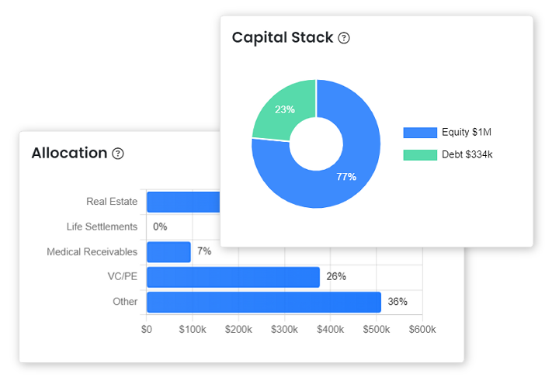545x377 pixels.
Task: Click the Medical Receivables axis label
Action: [x=92, y=252]
